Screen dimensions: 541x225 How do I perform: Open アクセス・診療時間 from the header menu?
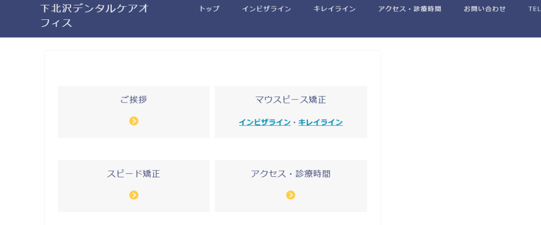coord(409,9)
